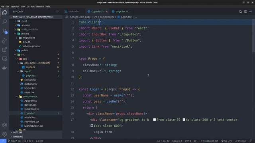Click Explorer panel more actions ellipsis
This screenshot has width=255, height=143.
pyautogui.click(x=58, y=12)
